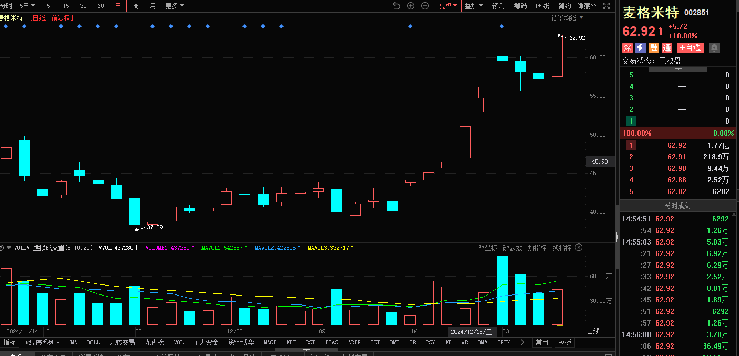Select the 60 minute period
739x356 pixels.
100,6
